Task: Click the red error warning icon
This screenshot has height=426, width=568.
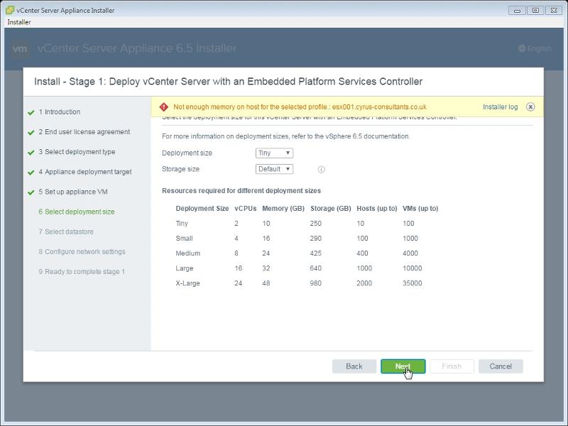Action: click(164, 107)
